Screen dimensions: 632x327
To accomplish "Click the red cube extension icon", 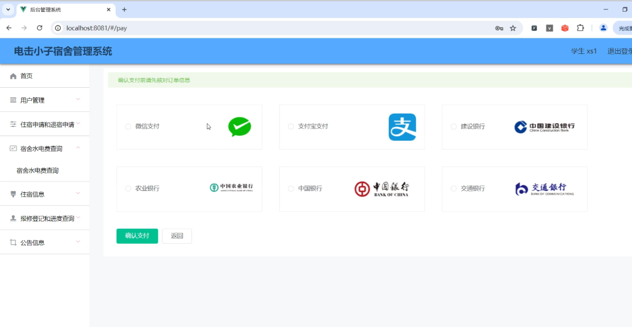I will click(x=565, y=28).
